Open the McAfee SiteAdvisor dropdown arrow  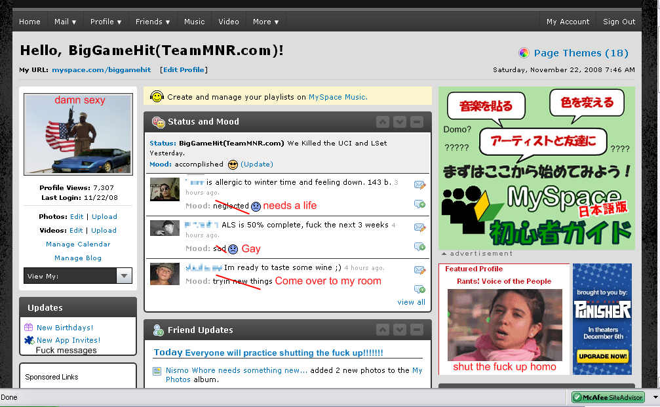coord(655,397)
